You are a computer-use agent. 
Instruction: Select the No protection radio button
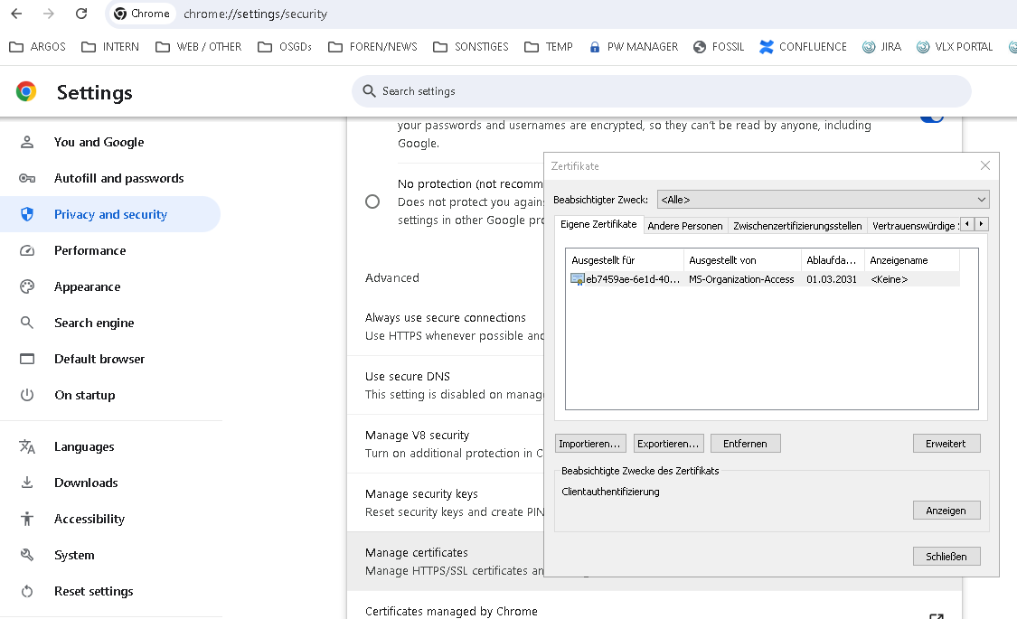click(372, 202)
